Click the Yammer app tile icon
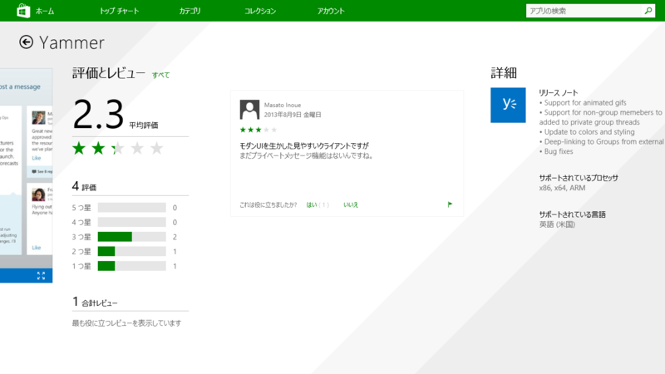The width and height of the screenshot is (665, 374). click(x=508, y=106)
